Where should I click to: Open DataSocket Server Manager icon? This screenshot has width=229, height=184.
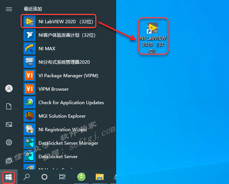(x=30, y=143)
